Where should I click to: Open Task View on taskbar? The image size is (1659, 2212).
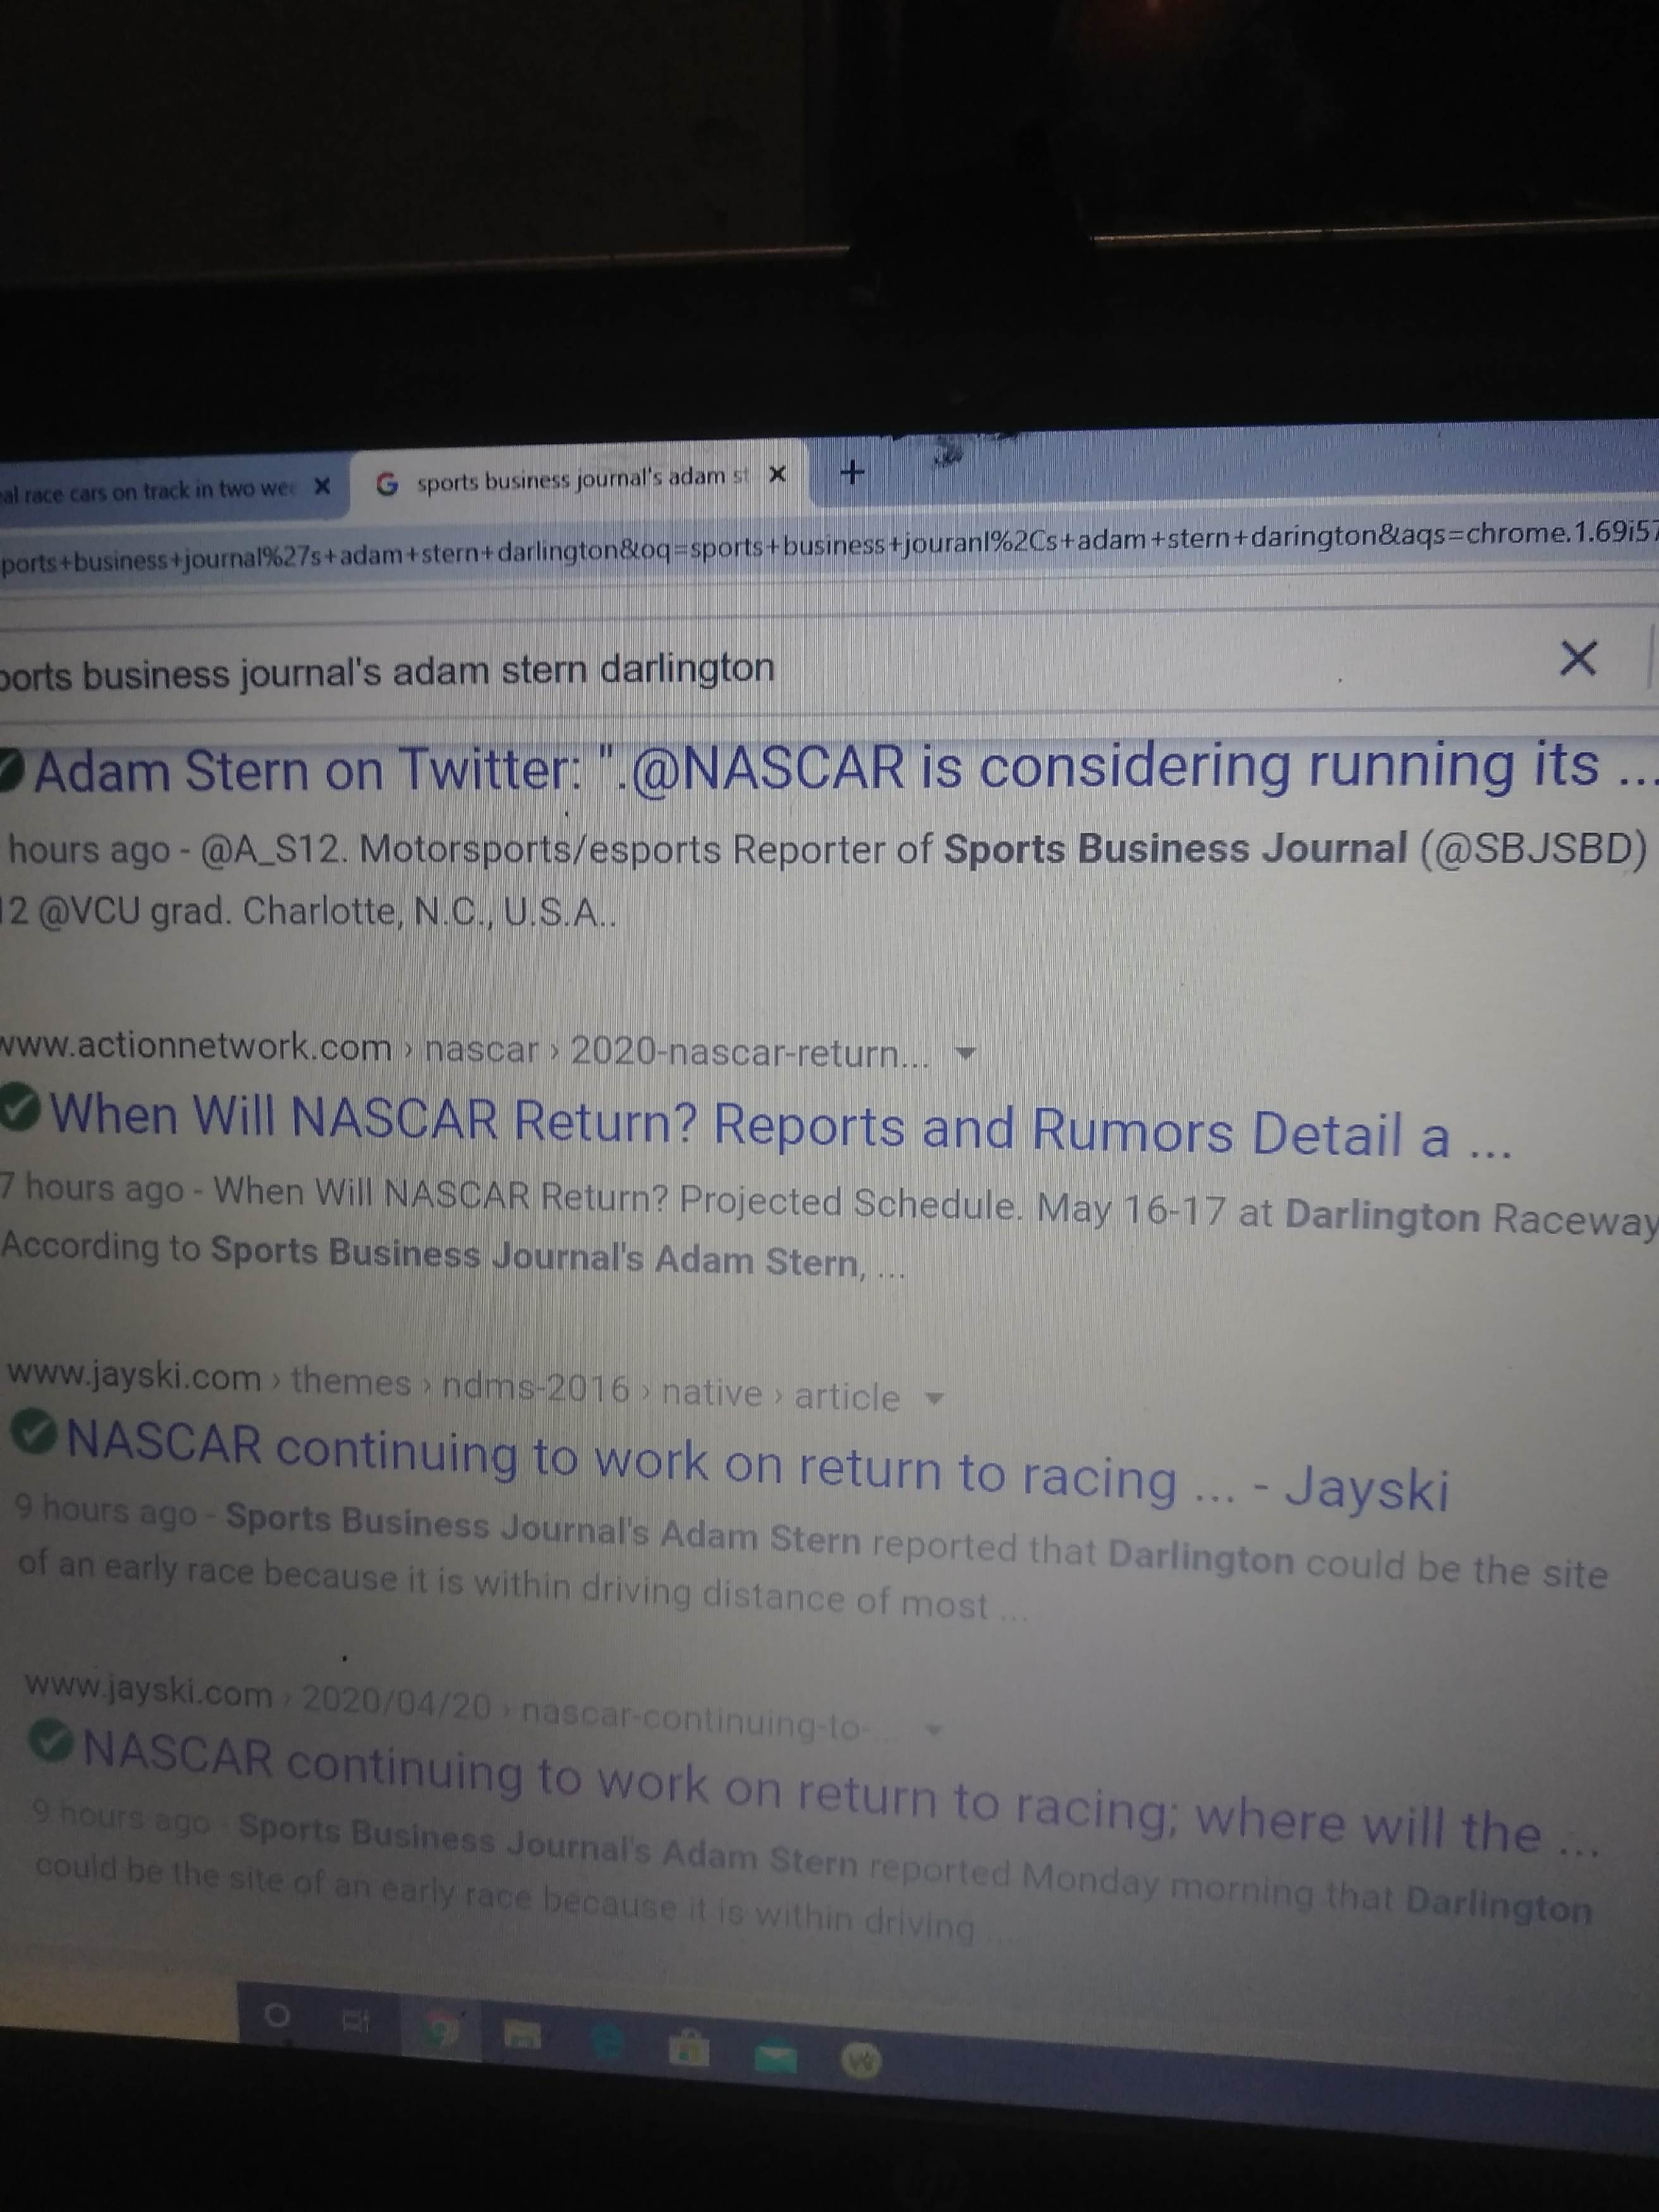pyautogui.click(x=356, y=2022)
